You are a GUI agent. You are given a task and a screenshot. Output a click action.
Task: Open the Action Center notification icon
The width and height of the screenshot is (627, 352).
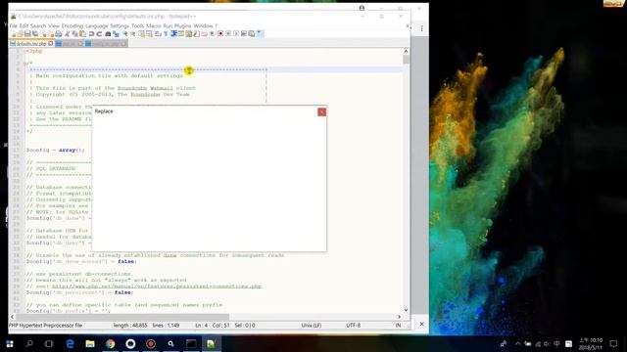[613, 343]
